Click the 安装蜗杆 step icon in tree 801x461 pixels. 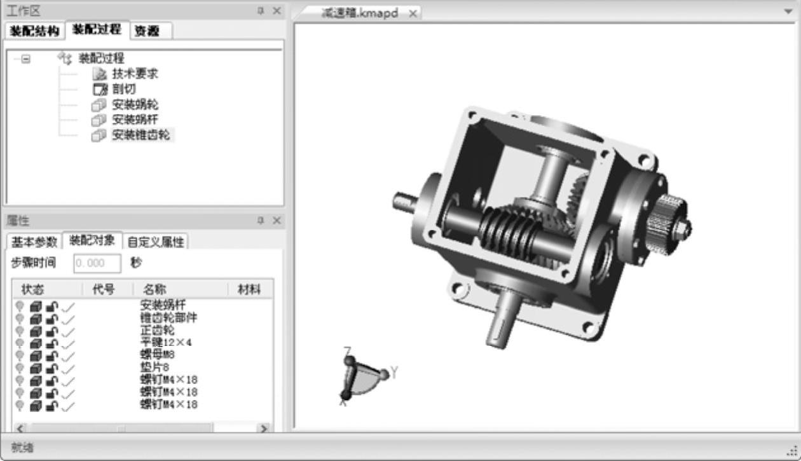pos(99,120)
